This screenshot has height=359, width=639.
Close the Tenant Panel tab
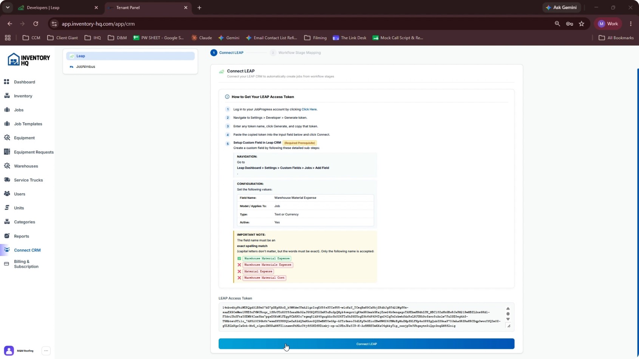coord(185,8)
